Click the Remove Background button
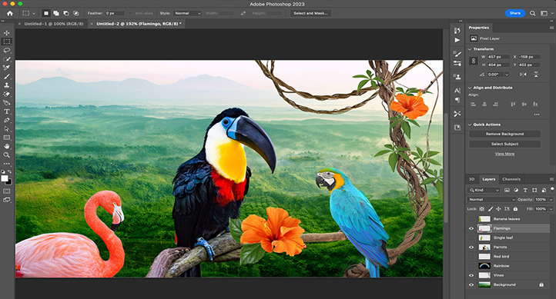Screen dimensions: 556x299 tap(504, 134)
